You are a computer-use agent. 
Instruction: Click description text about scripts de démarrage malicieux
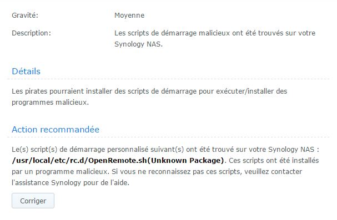pos(215,33)
